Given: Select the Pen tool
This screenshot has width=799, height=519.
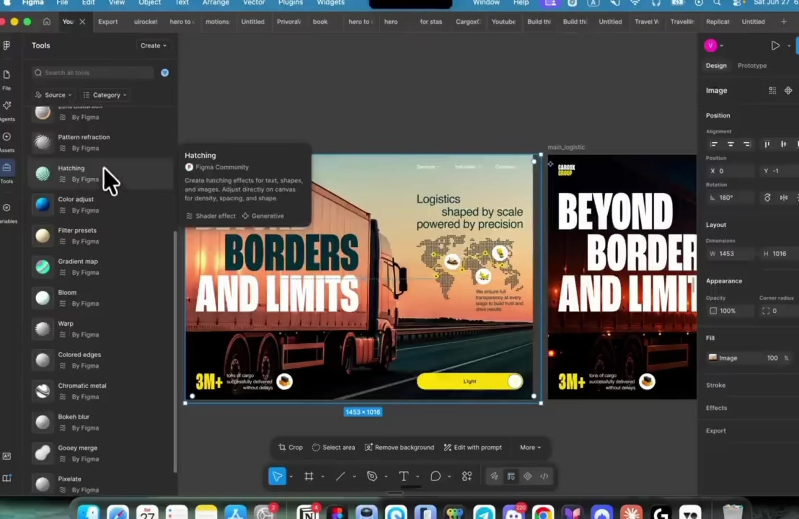Looking at the screenshot, I should [372, 476].
